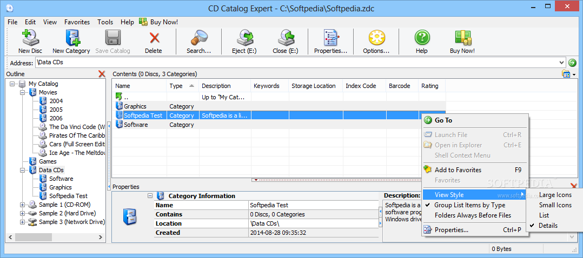
Task: Sort by the Name column header
Action: coord(140,86)
